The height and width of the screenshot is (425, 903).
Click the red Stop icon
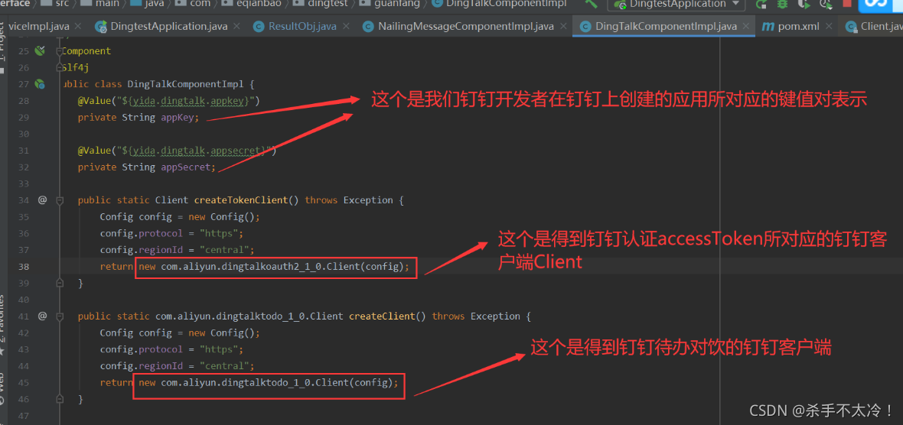tap(846, 5)
